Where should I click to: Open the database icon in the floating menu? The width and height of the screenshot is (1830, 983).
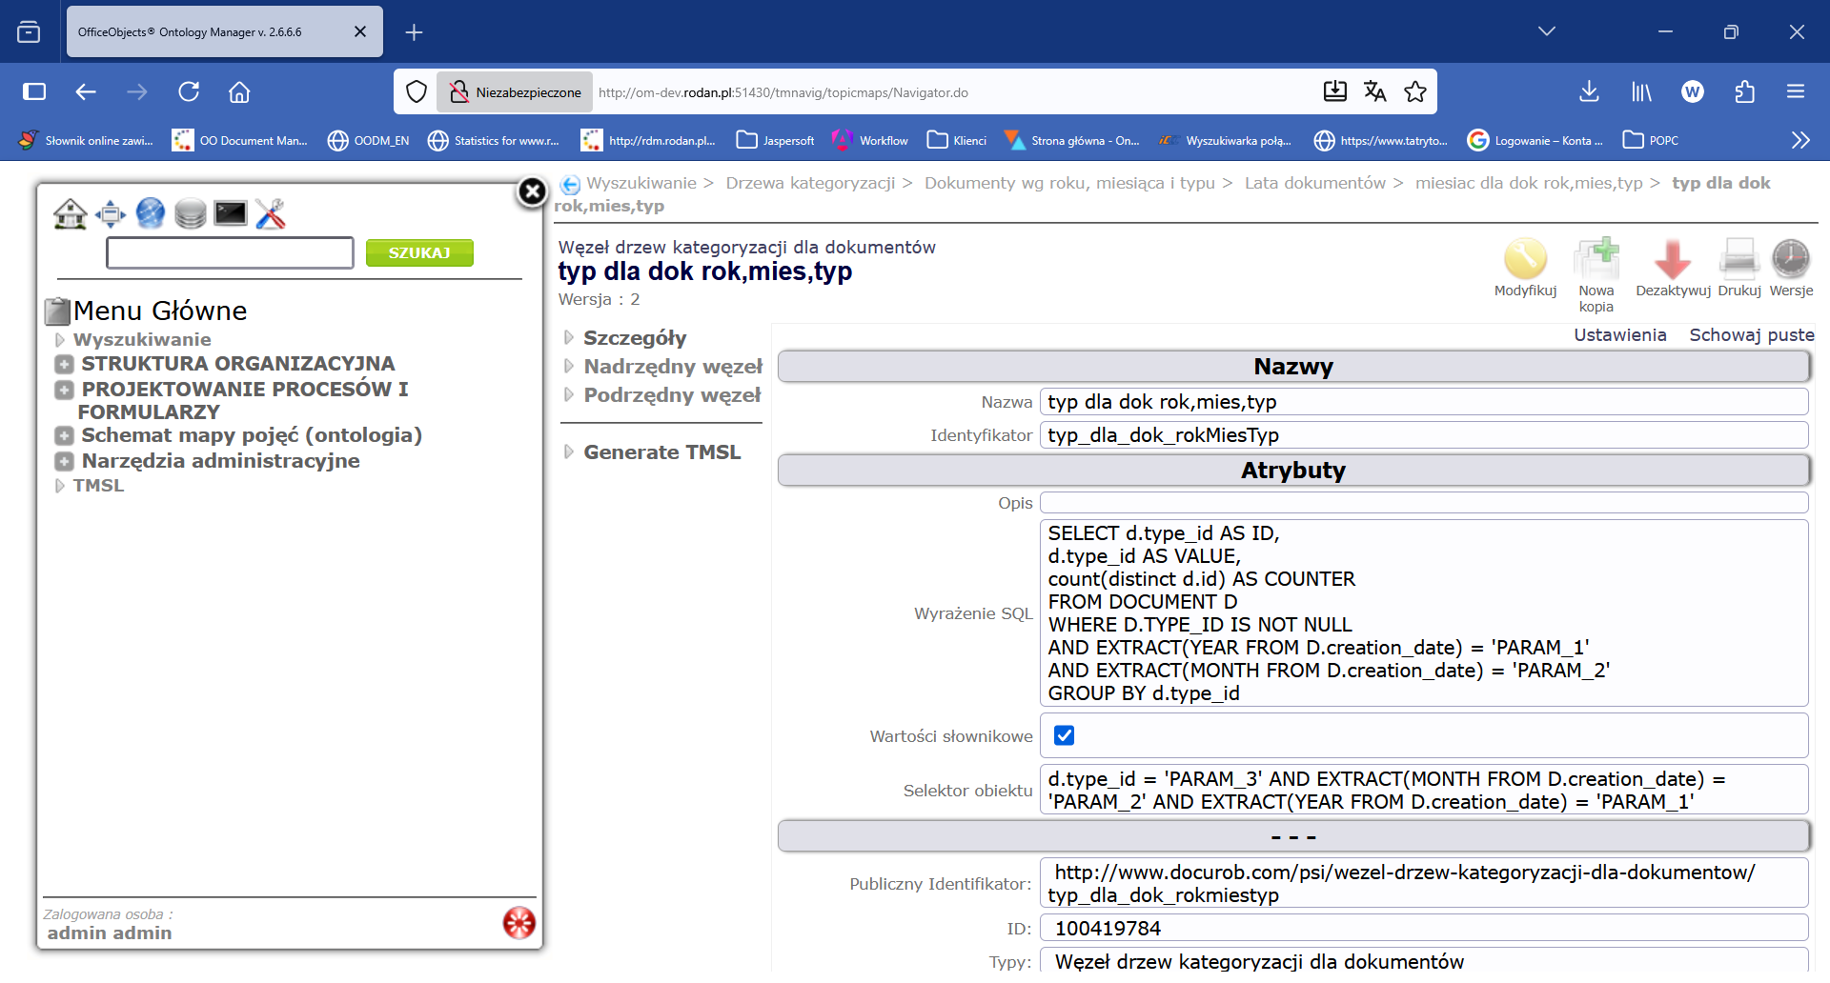(x=190, y=213)
